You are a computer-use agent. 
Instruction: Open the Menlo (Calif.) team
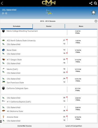click(12, 69)
